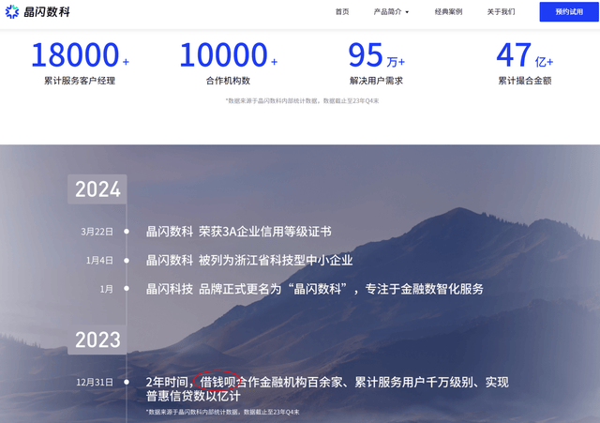Select the 47亿+ statistic
This screenshot has width=600, height=423.
[x=525, y=54]
